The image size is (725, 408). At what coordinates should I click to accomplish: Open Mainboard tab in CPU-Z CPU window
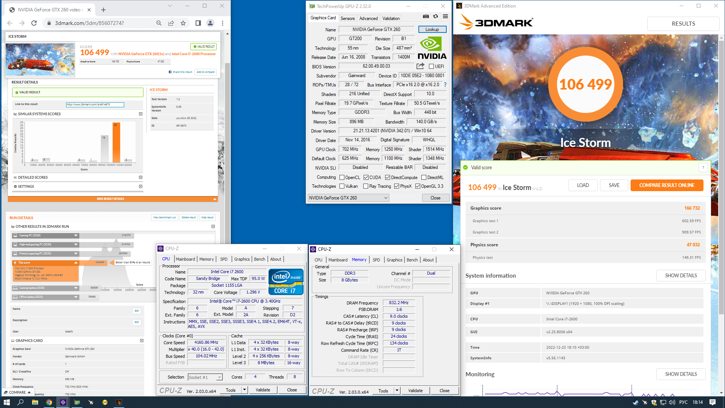tap(185, 259)
